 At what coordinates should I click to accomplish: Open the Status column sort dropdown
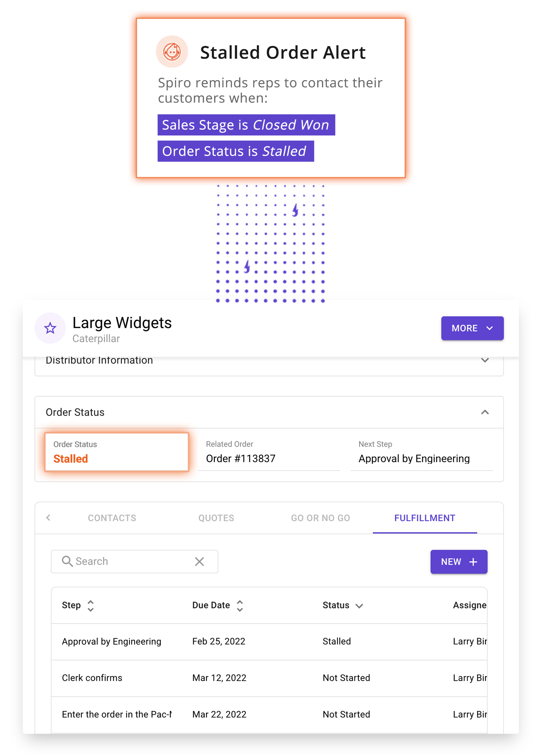(359, 606)
